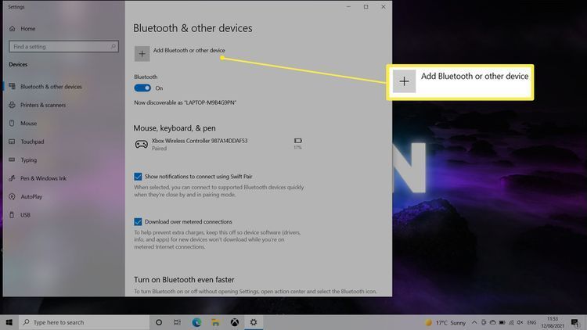Screen dimensions: 587x330
Task: Open File Explorer from the taskbar
Action: 216,322
